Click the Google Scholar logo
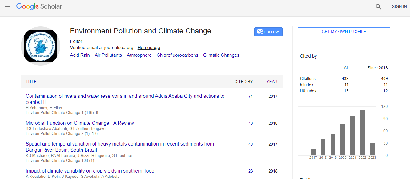The height and width of the screenshot is (179, 410). click(x=39, y=6)
